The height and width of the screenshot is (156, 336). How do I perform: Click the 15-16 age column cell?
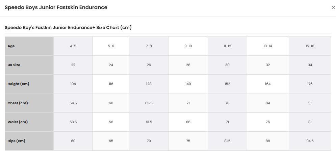point(310,46)
